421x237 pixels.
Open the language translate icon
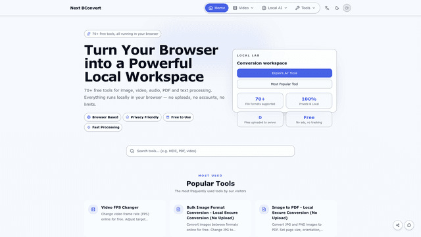point(327,8)
